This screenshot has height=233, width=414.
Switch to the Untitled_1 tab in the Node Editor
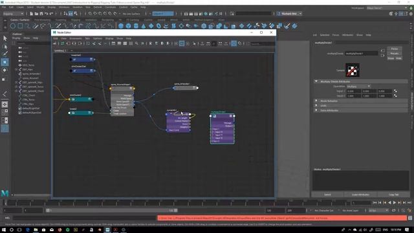tap(60, 50)
